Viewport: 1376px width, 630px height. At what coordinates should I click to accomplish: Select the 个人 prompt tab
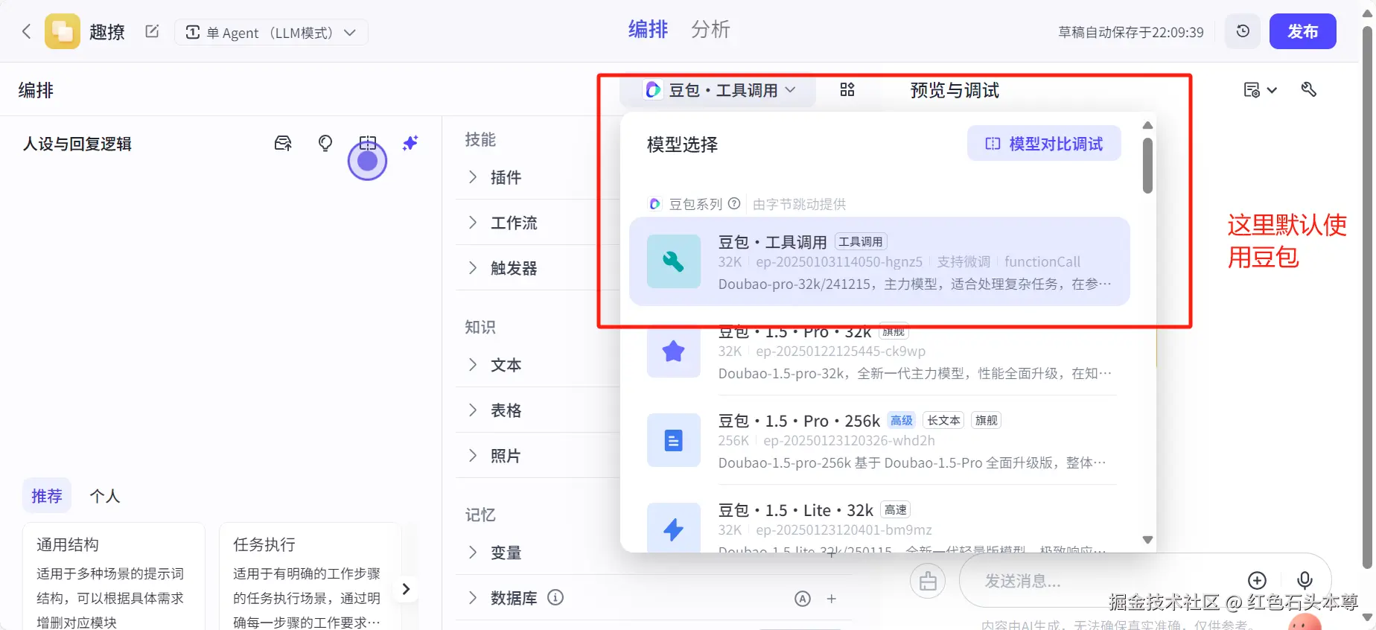pos(105,496)
